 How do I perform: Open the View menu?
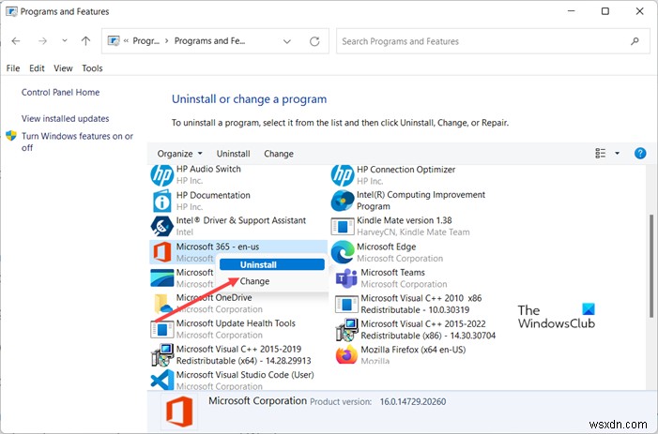(63, 68)
